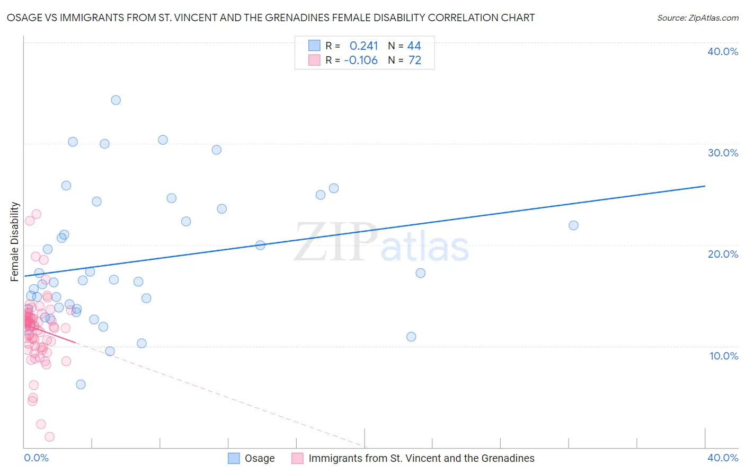
Task: Click the 20.0% y-axis label
Action: (x=723, y=254)
